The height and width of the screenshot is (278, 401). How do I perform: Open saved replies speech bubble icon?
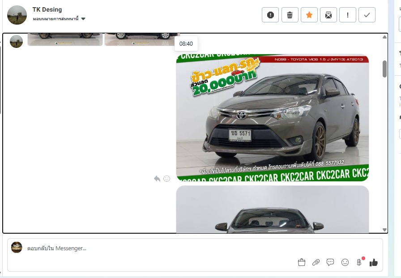pos(330,262)
